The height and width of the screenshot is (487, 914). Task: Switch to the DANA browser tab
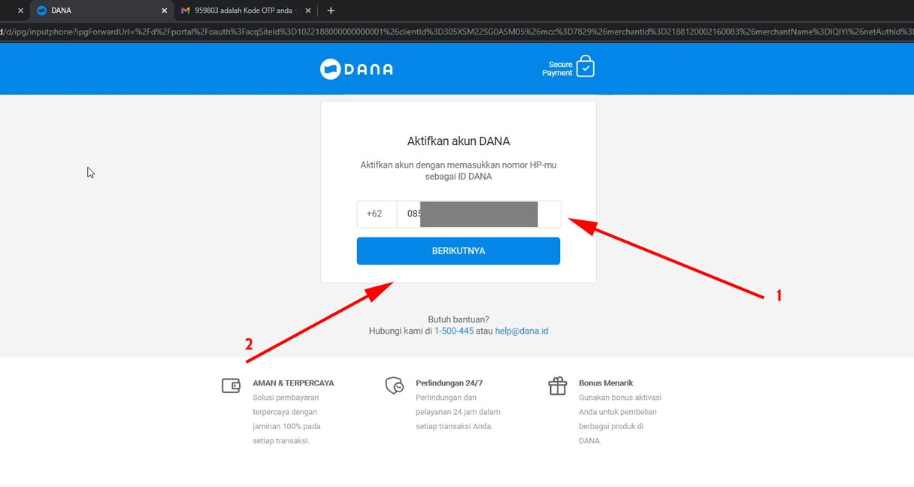[x=101, y=11]
